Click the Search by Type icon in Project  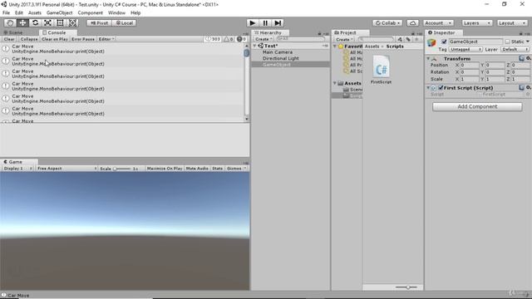click(x=400, y=39)
